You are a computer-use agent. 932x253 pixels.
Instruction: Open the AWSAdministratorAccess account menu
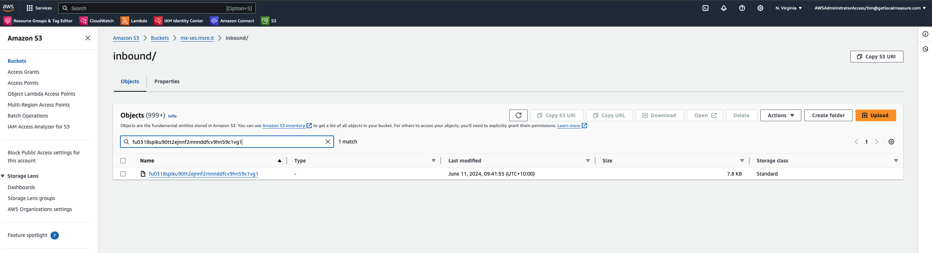pyautogui.click(x=870, y=8)
